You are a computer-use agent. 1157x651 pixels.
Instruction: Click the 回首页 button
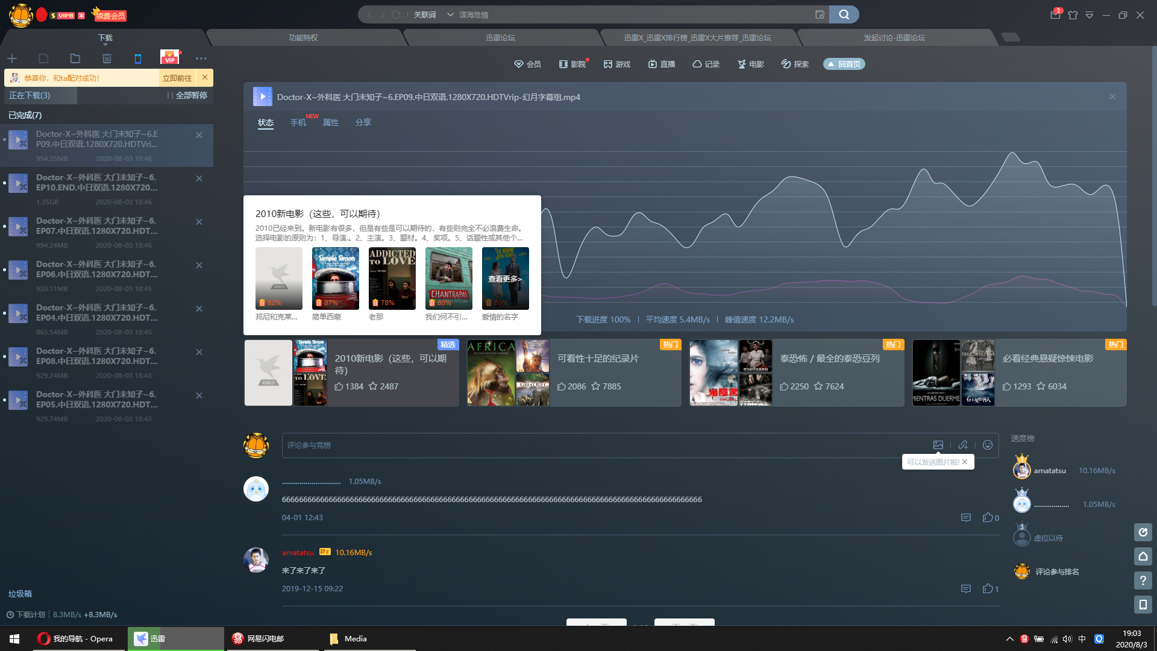[x=844, y=64]
